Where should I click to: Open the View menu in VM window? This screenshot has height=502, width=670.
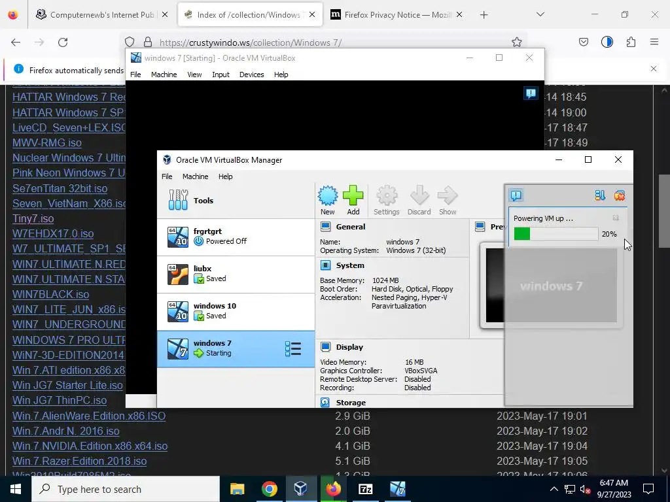click(194, 75)
